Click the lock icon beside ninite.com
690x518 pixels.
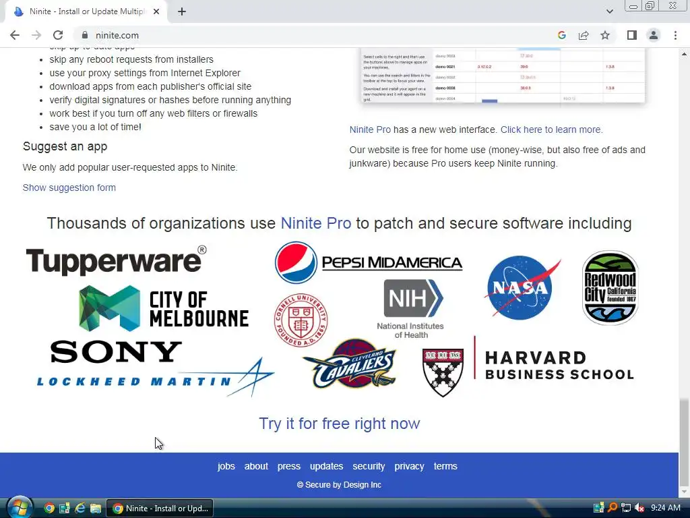(84, 35)
